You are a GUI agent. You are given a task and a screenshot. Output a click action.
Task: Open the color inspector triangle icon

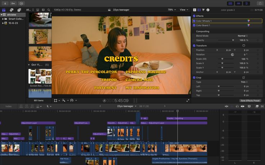(203, 10)
